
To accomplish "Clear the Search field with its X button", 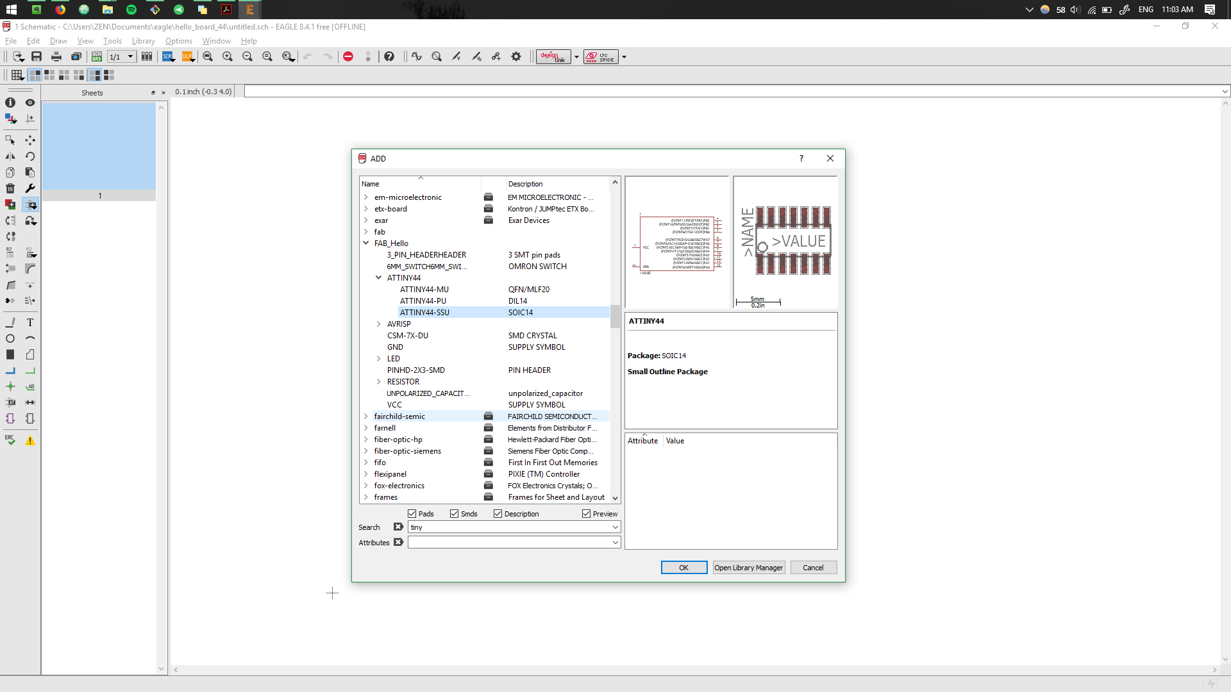I will pos(398,527).
